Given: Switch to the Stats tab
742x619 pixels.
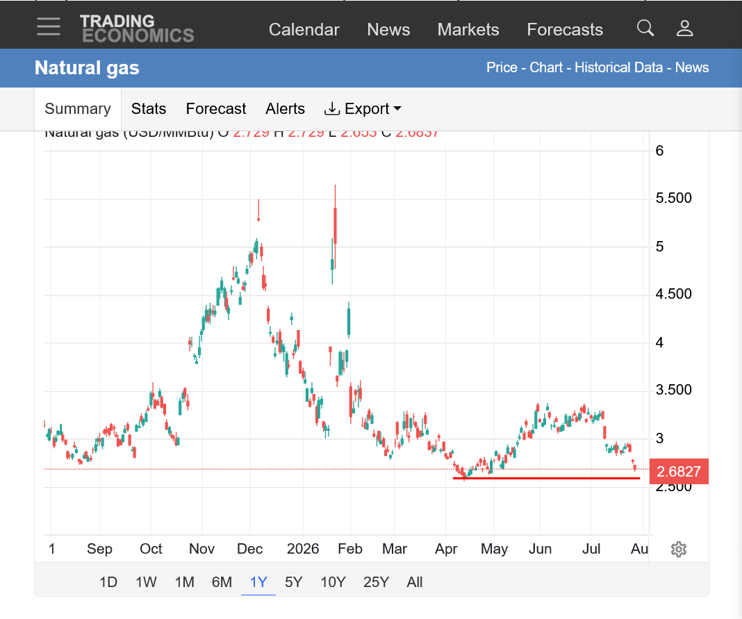Looking at the screenshot, I should (x=149, y=109).
